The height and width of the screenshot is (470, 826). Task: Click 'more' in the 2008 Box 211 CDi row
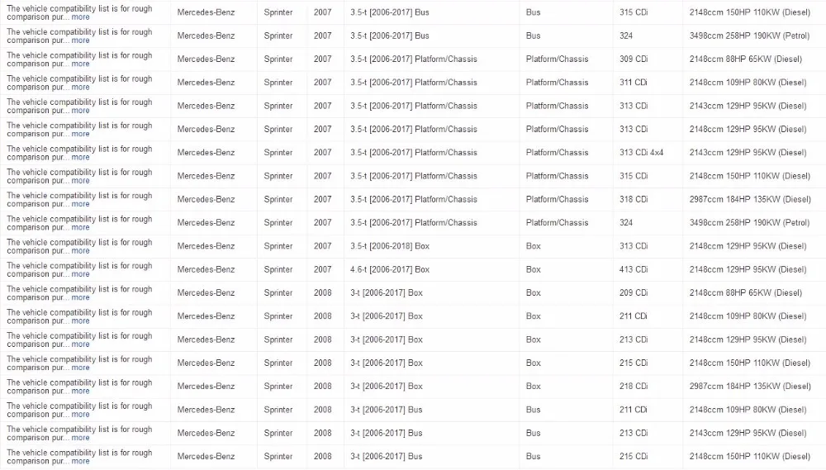81,320
